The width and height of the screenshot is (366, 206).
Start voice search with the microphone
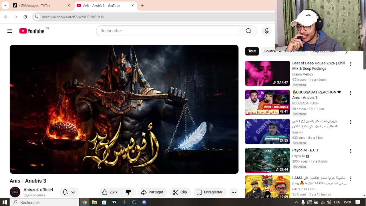pyautogui.click(x=266, y=31)
